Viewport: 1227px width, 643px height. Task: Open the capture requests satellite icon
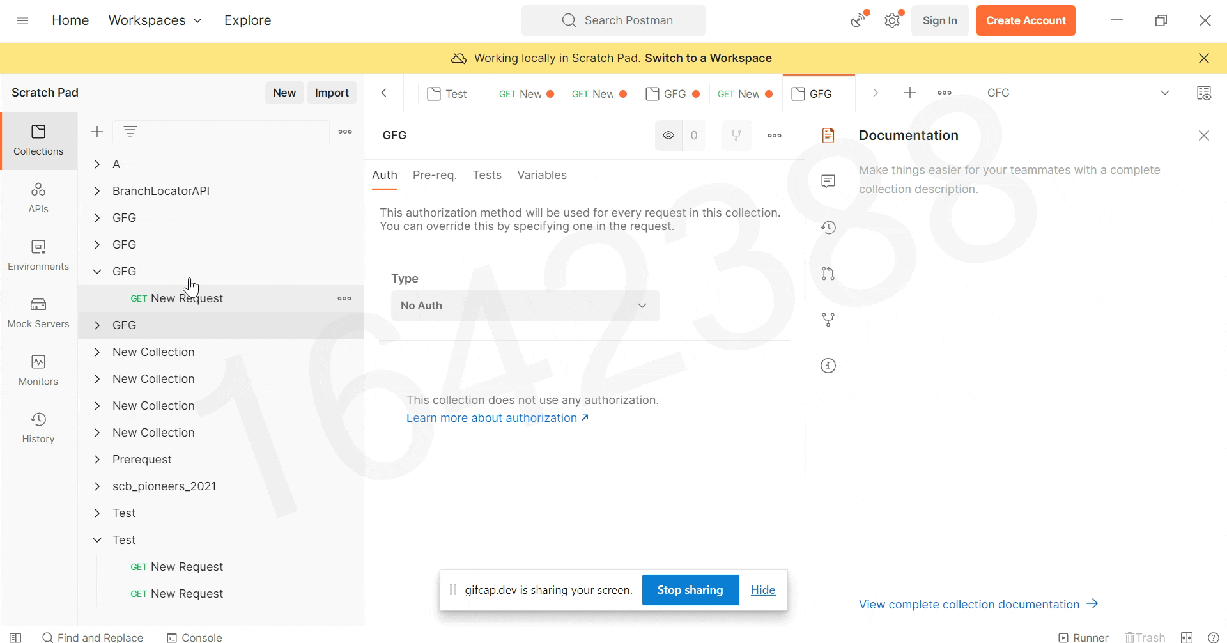coord(859,20)
